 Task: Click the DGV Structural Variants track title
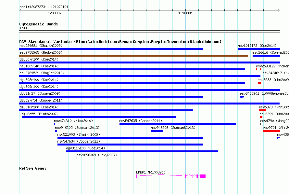(120, 42)
